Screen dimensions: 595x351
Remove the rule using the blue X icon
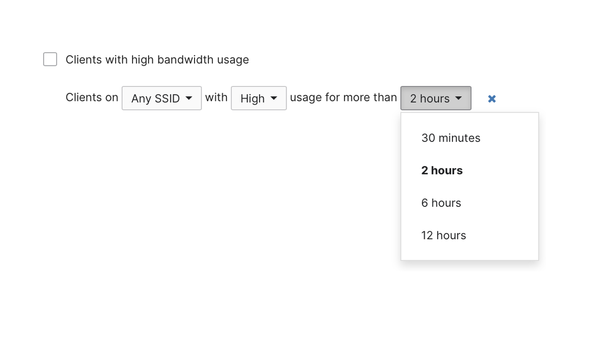tap(492, 99)
